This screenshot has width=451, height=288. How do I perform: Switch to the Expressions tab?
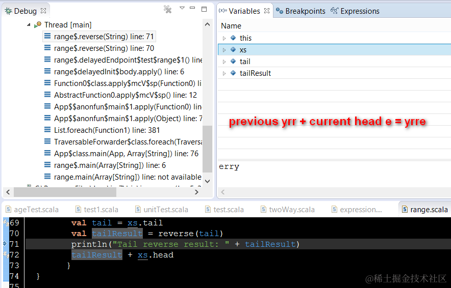pos(355,11)
